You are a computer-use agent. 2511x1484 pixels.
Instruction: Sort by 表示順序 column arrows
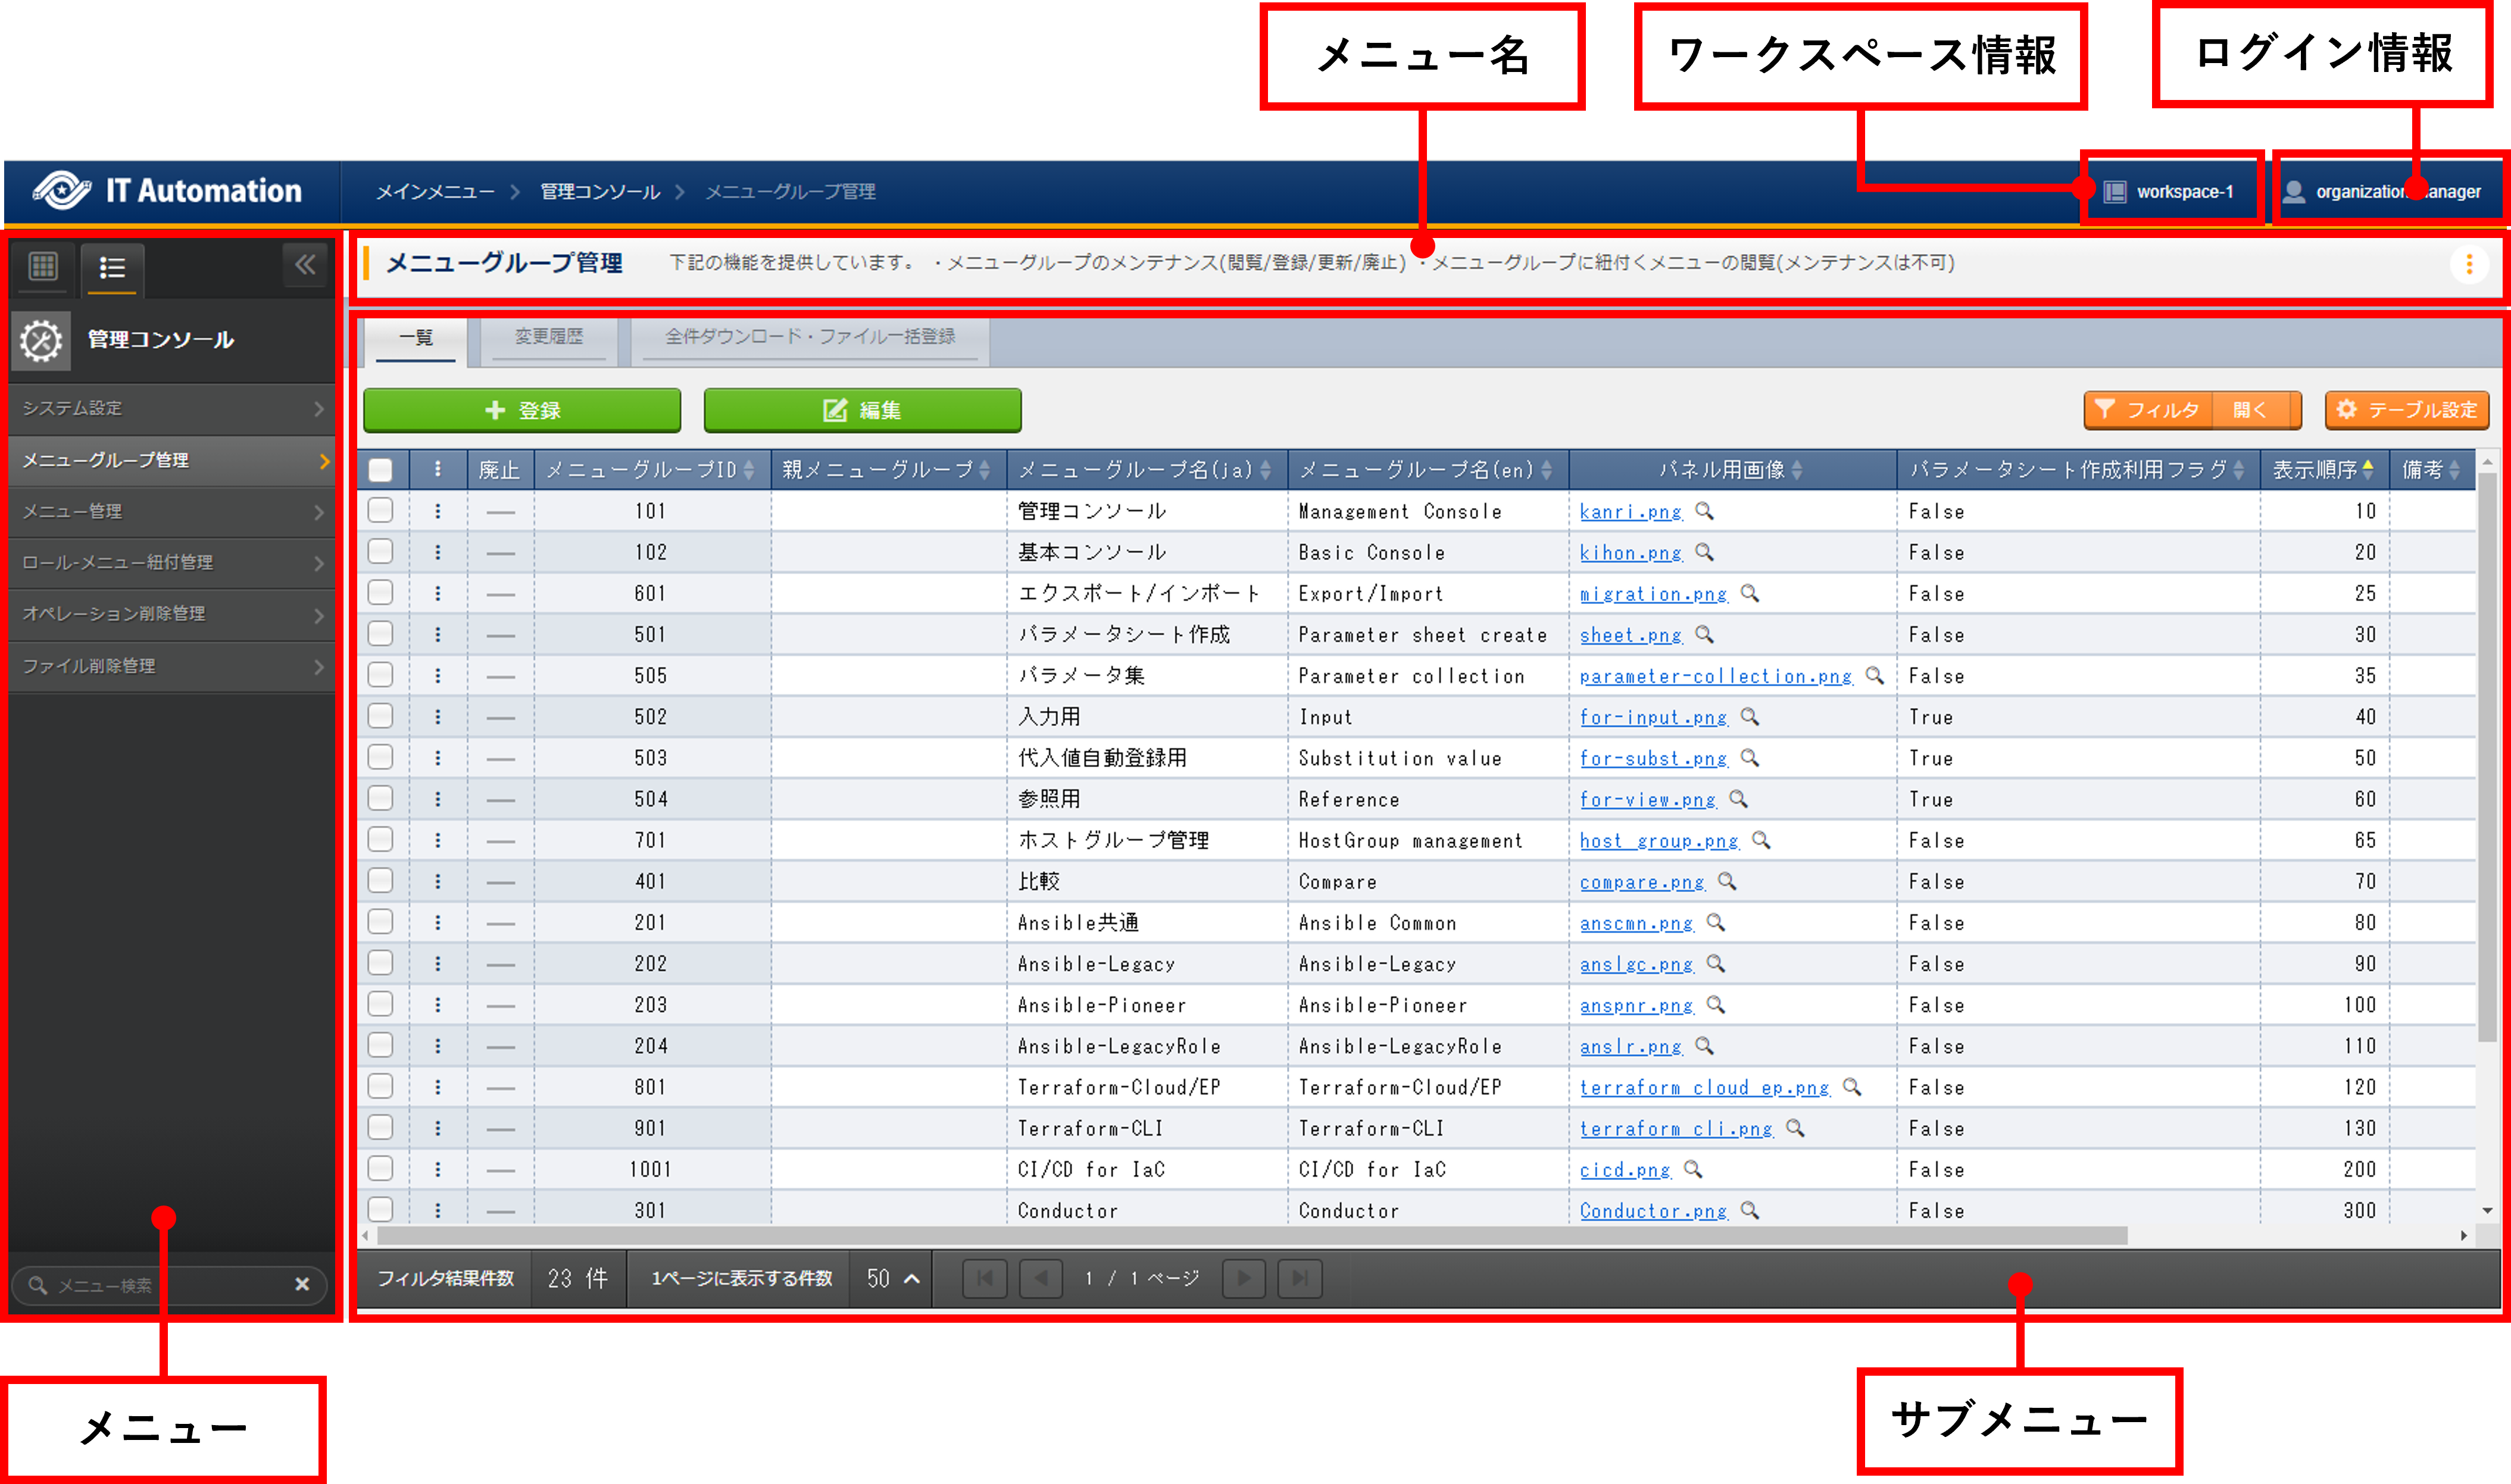[2367, 469]
